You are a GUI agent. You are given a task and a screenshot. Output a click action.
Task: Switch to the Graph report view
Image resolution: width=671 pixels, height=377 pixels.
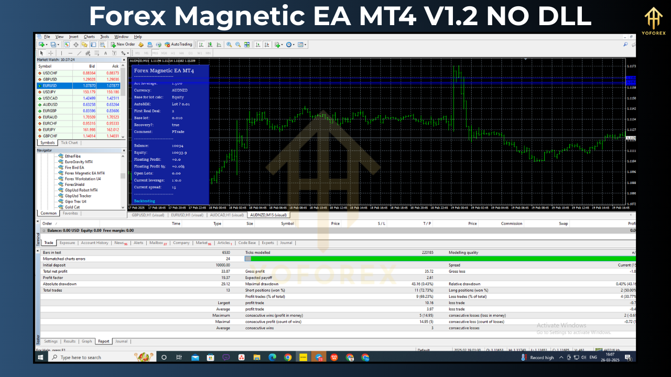tap(86, 341)
